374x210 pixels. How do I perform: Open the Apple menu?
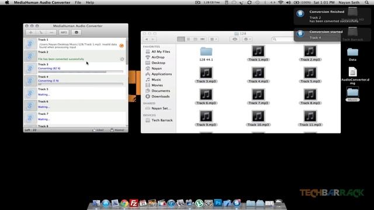tap(7, 2)
